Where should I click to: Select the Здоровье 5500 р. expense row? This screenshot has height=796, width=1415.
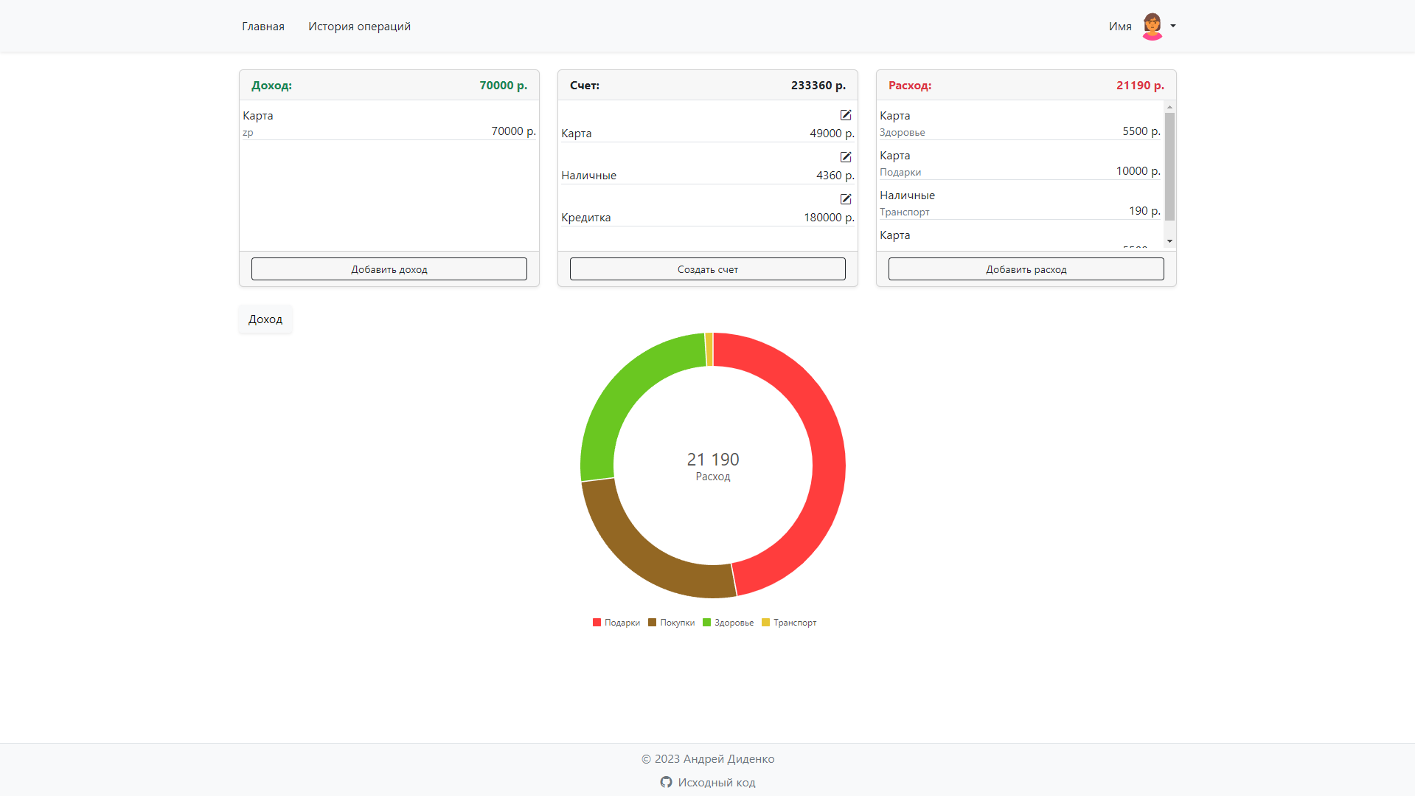click(x=1020, y=123)
